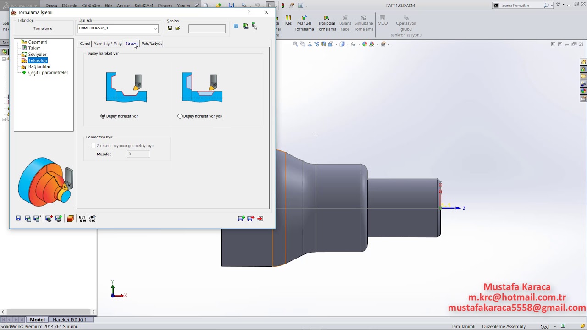Open Trokodial Tornalama operation
587x330 pixels.
click(x=327, y=23)
